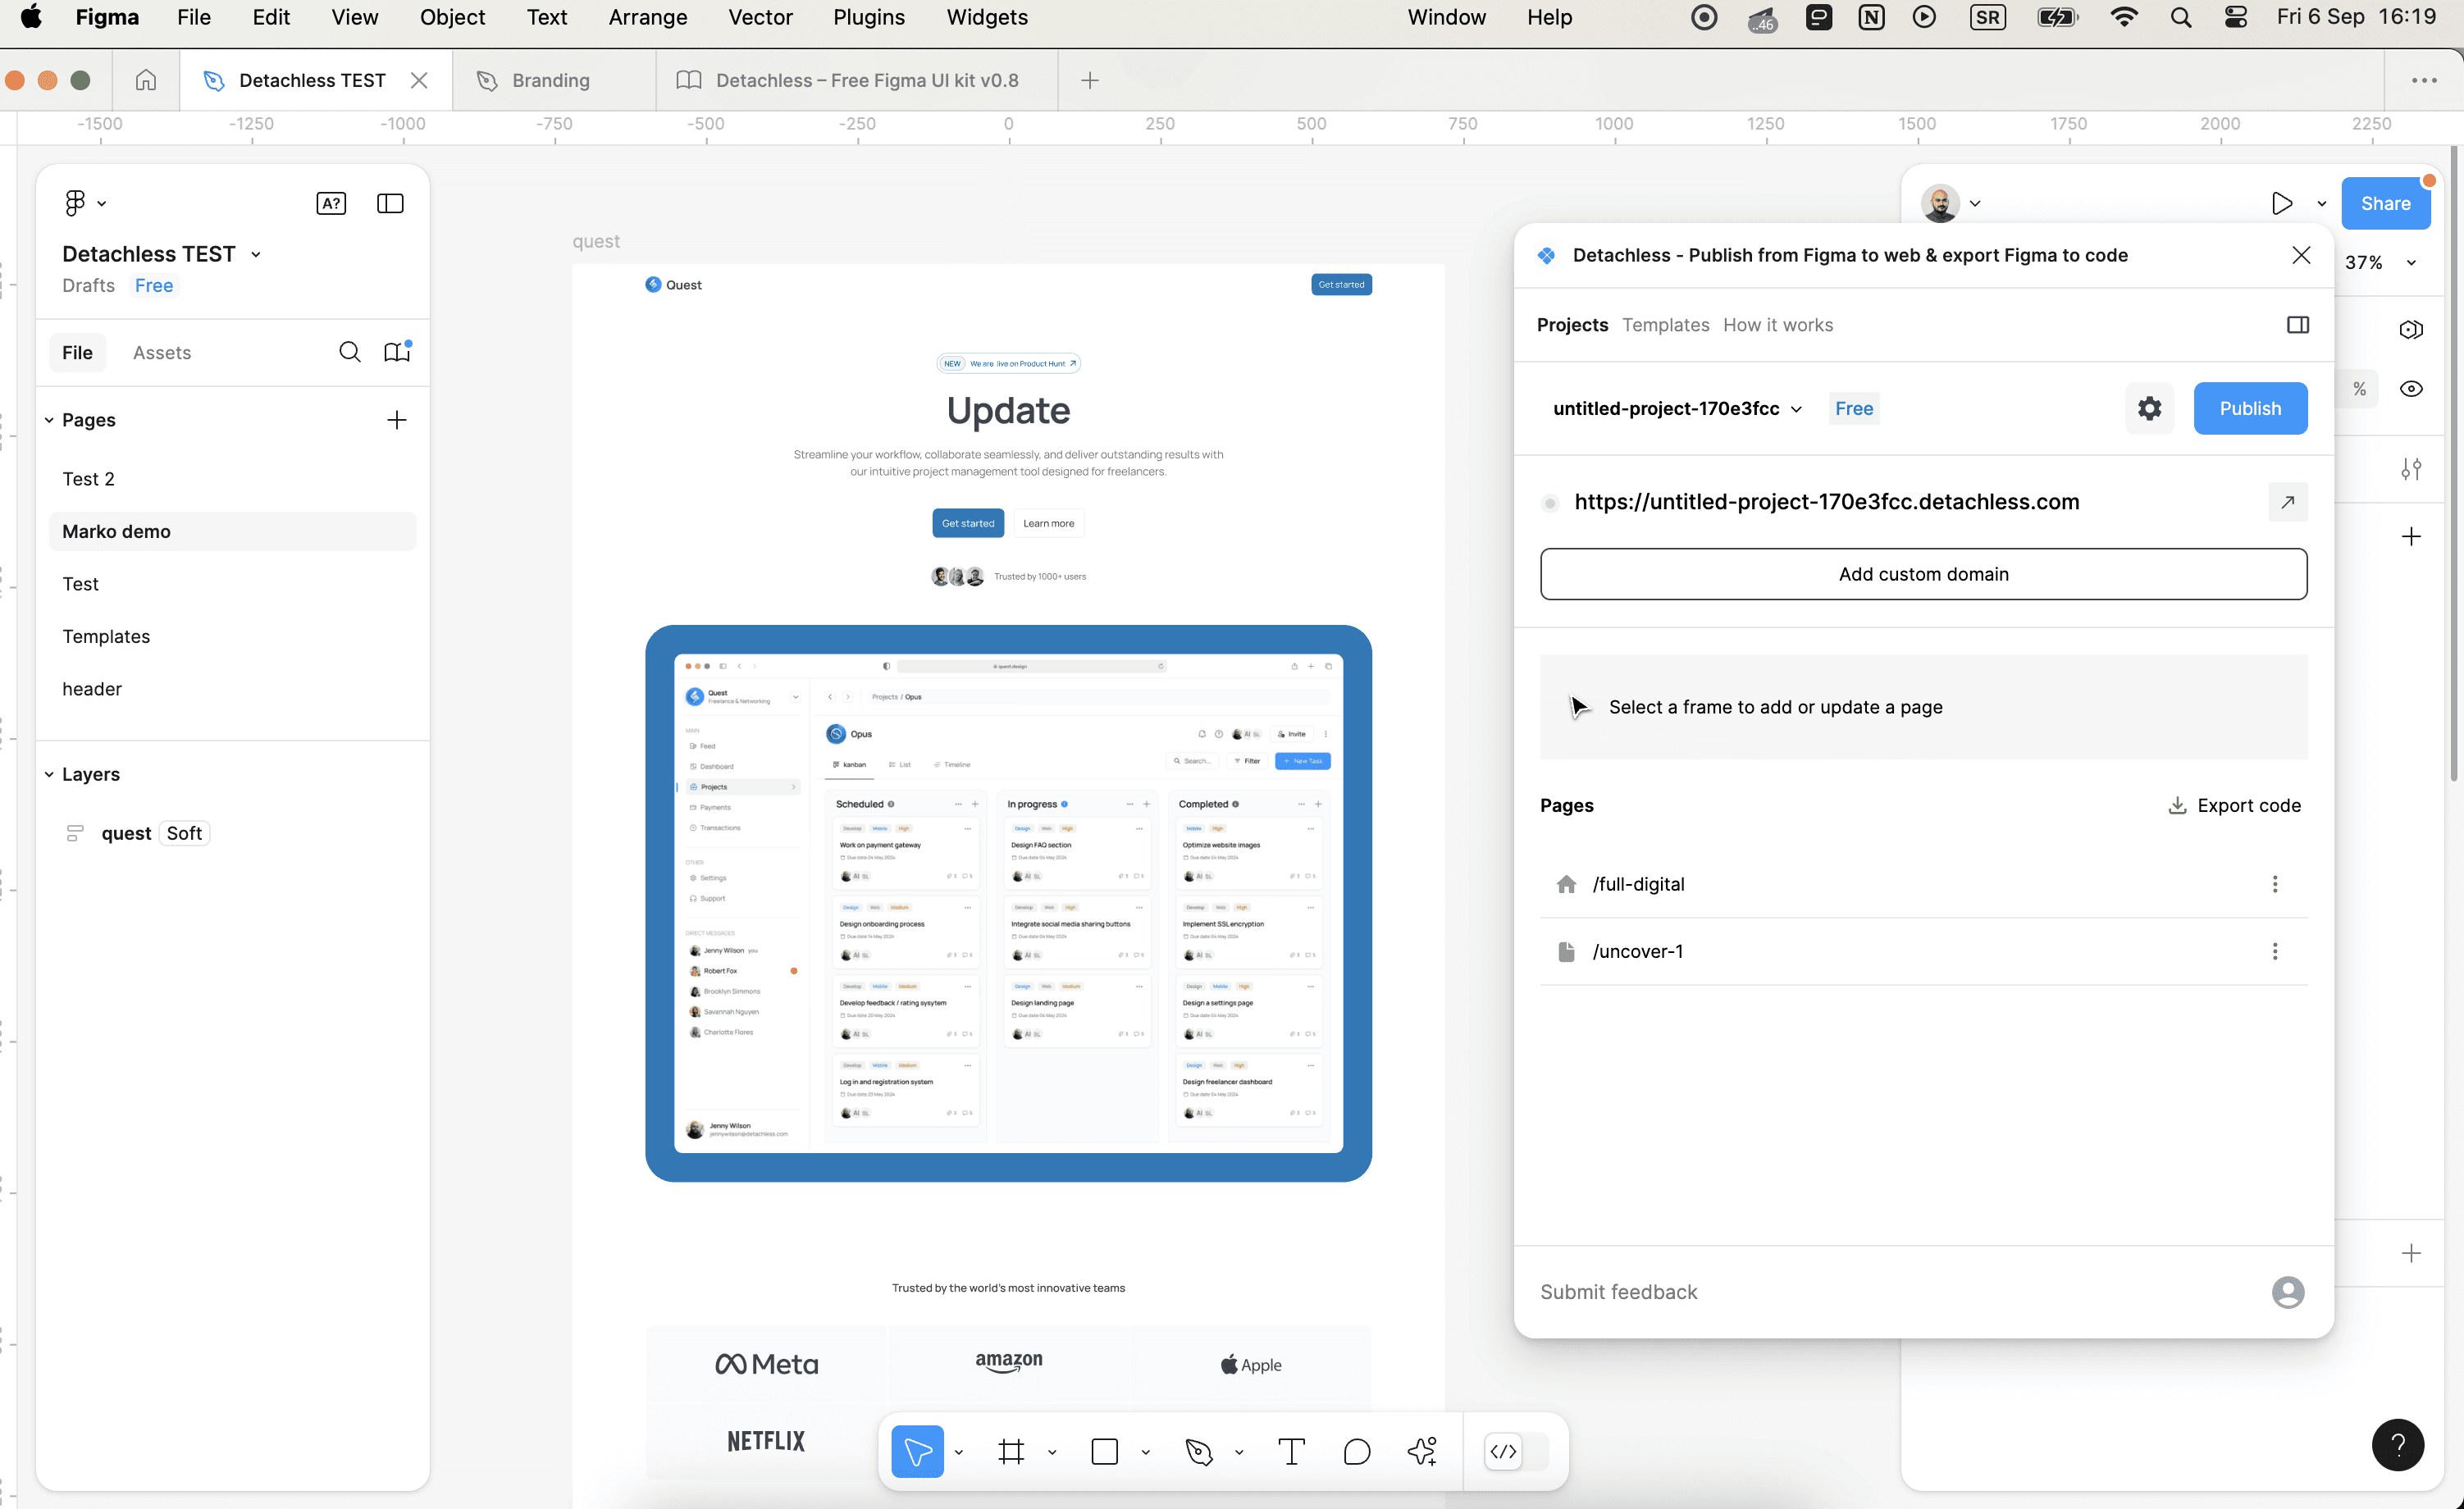Viewport: 2464px width, 1509px height.
Task: Click Add custom domain link
Action: 1922,573
